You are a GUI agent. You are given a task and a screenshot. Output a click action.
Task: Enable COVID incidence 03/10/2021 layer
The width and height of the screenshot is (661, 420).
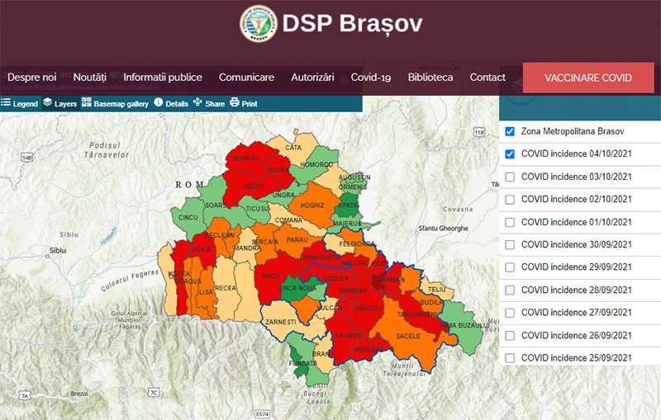[510, 177]
